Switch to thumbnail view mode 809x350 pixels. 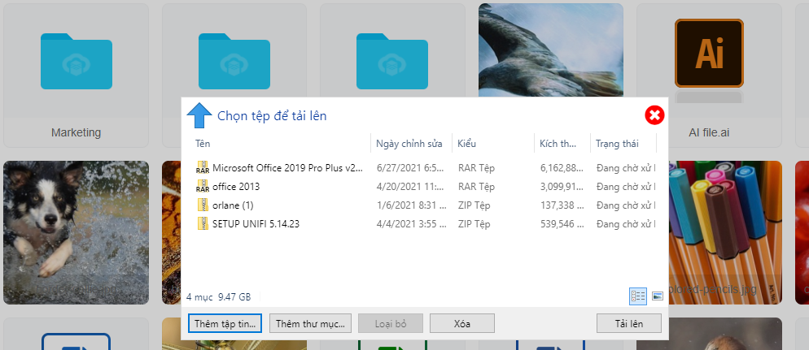(x=658, y=296)
